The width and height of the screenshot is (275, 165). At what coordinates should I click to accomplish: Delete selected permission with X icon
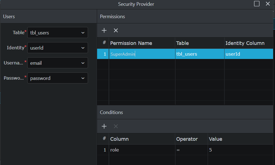pyautogui.click(x=116, y=31)
